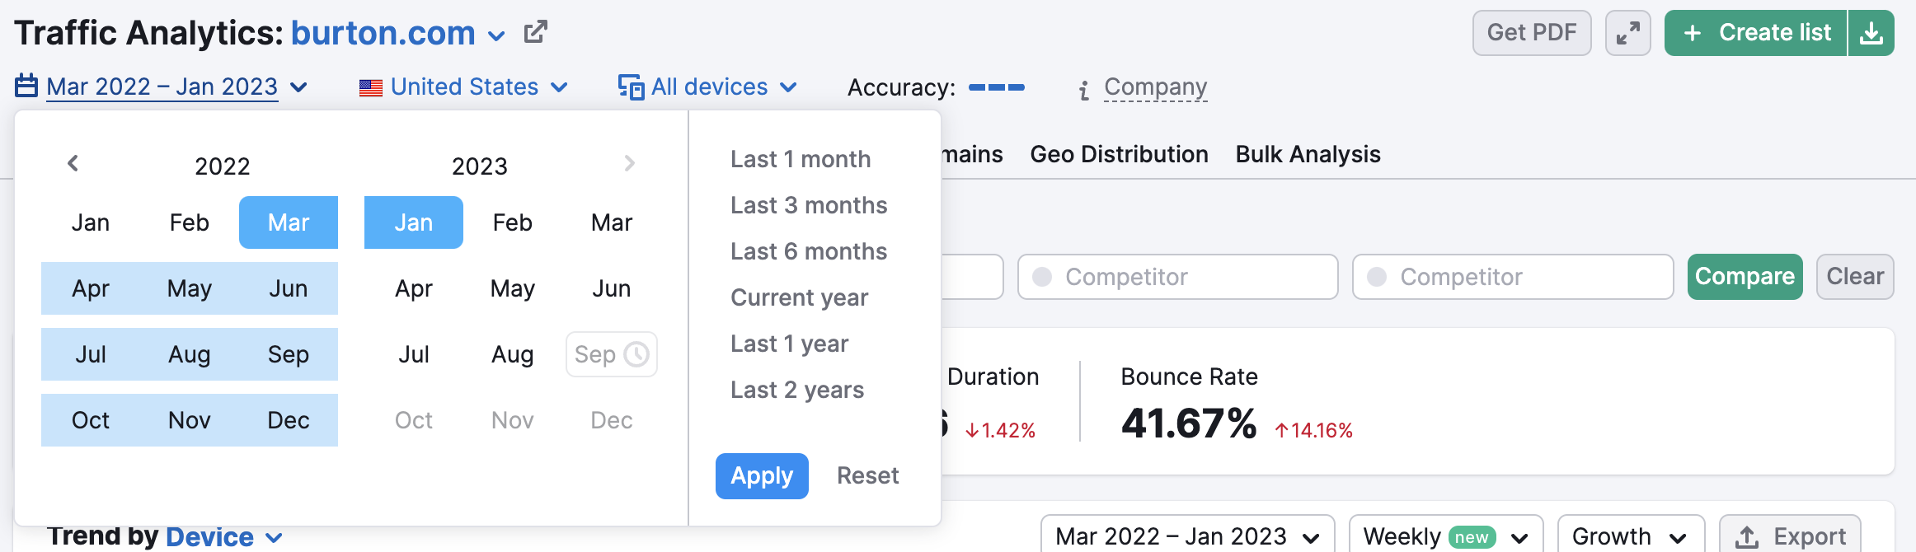This screenshot has width=1916, height=552.
Task: Select Jun 2023 in calendar
Action: pyautogui.click(x=612, y=288)
